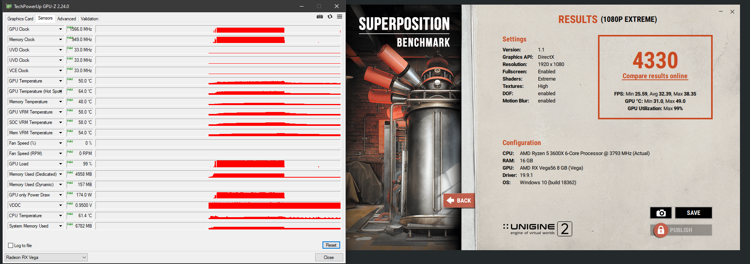Open the GPU Clock sensor dropdown
750x264 pixels.
(x=60, y=29)
